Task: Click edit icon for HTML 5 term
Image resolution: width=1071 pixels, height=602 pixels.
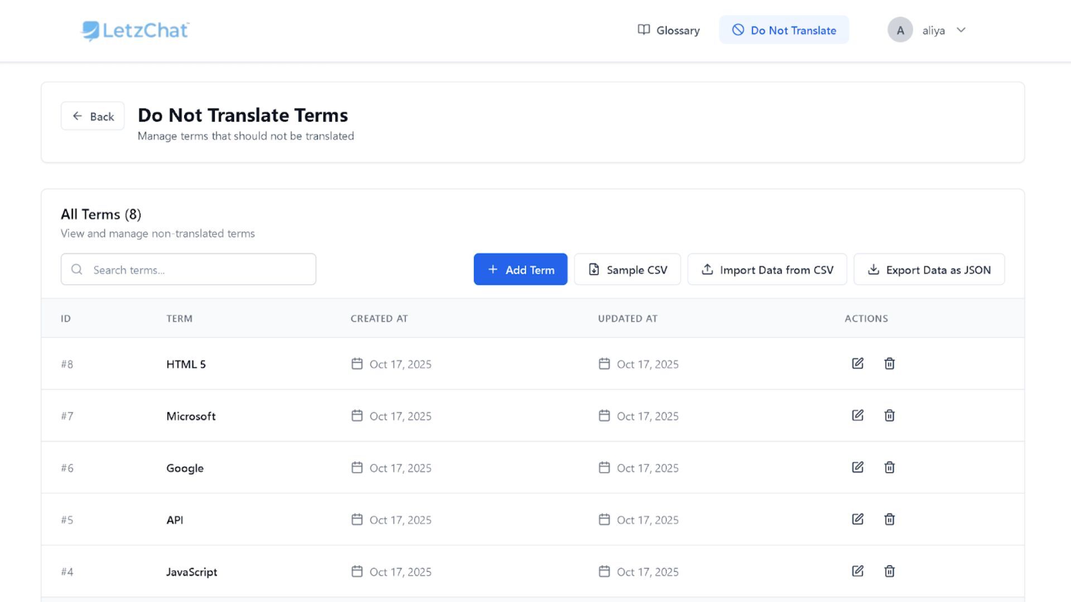Action: click(x=857, y=363)
